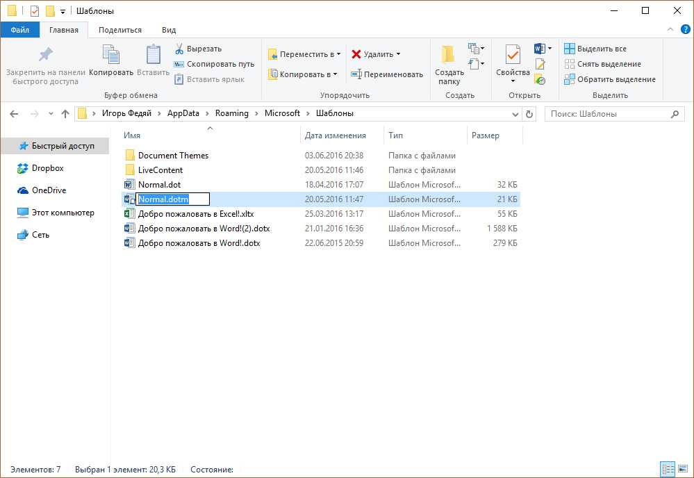Click the Properties checkmark icon
The image size is (694, 478).
click(x=513, y=56)
